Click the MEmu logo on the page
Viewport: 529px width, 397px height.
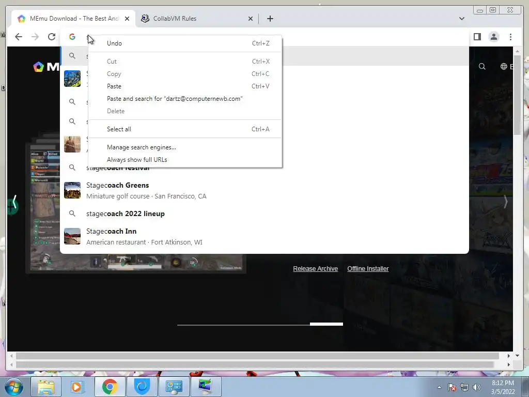(x=46, y=67)
